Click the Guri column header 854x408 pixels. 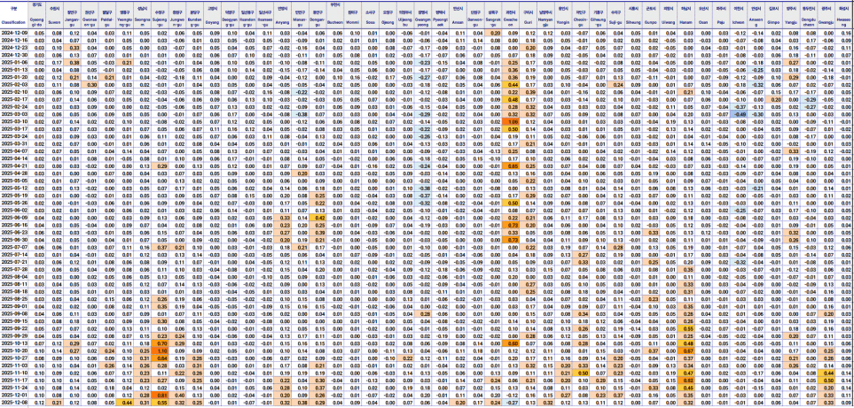coord(529,16)
